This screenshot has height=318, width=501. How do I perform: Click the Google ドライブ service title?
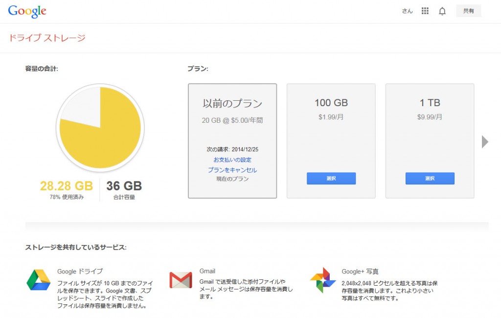click(80, 272)
